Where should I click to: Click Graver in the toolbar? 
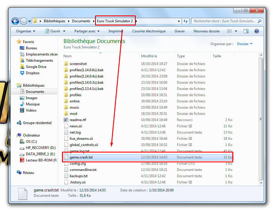tap(180, 31)
